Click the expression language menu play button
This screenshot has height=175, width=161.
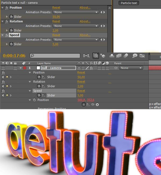(97, 104)
